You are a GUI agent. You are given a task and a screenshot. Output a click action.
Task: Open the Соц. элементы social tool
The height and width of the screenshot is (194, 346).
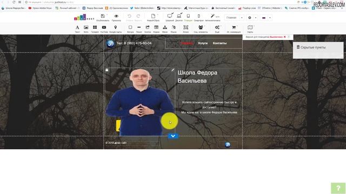(201, 27)
